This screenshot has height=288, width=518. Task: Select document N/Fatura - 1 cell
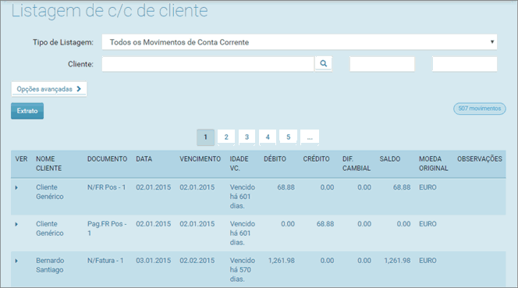click(105, 261)
